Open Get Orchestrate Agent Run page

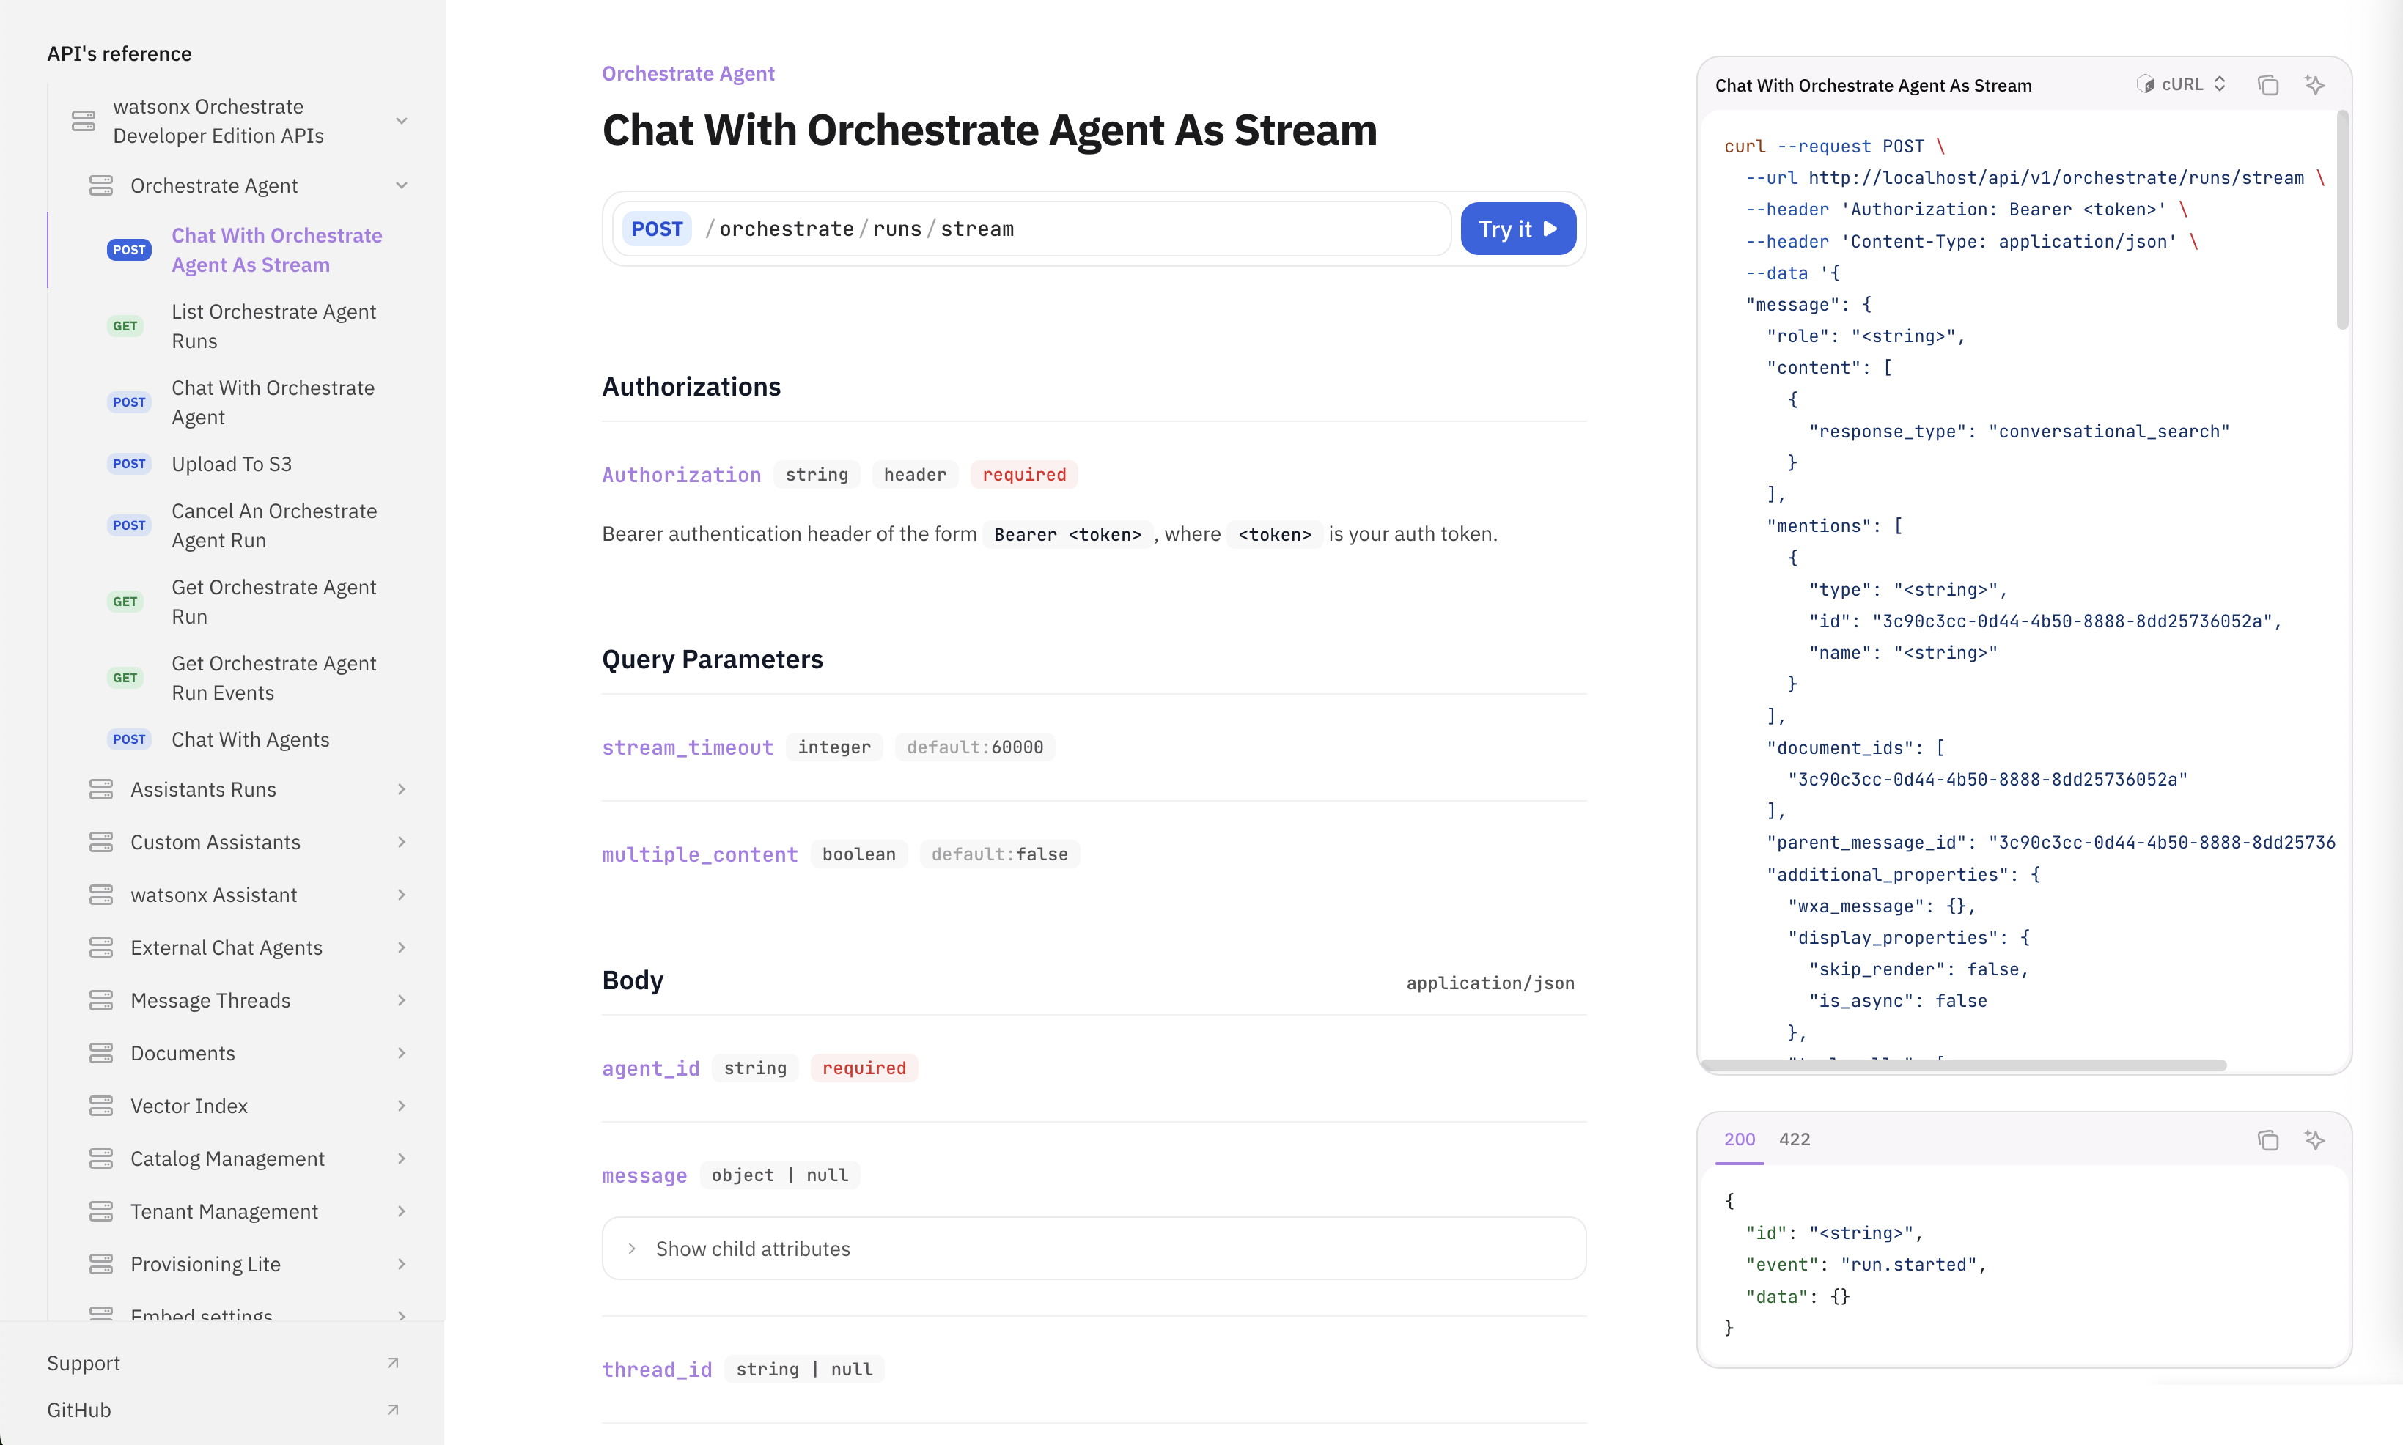273,602
